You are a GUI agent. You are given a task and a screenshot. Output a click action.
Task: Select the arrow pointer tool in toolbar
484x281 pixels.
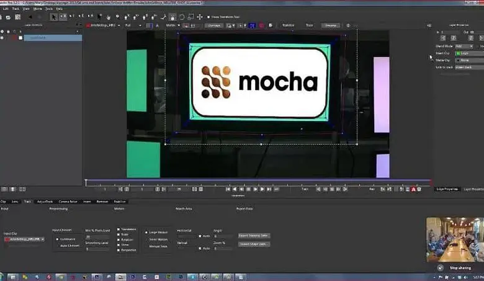point(54,17)
